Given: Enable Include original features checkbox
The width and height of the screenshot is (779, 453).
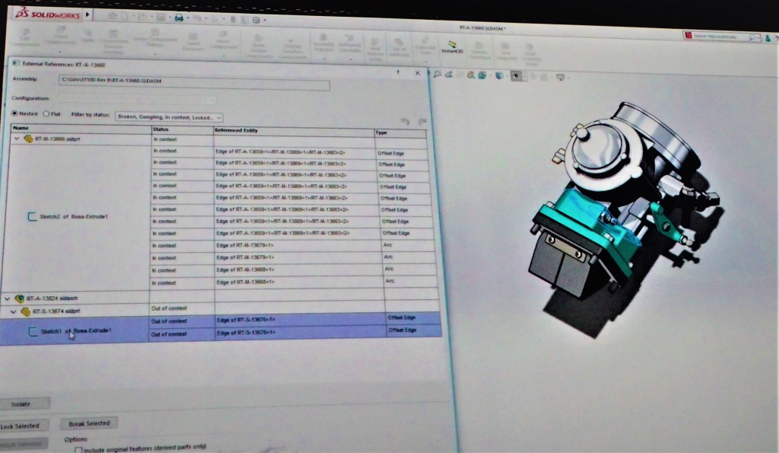Looking at the screenshot, I should click(78, 449).
